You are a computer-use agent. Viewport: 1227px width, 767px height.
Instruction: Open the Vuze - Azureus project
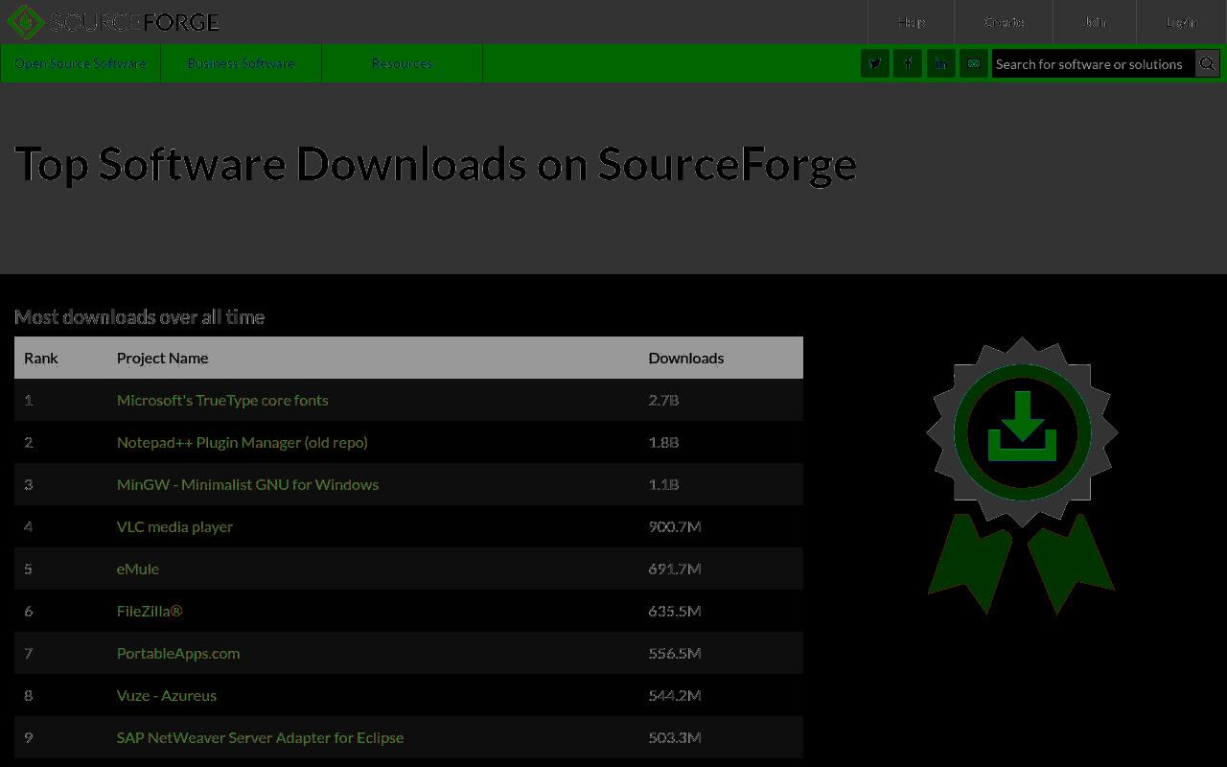167,695
